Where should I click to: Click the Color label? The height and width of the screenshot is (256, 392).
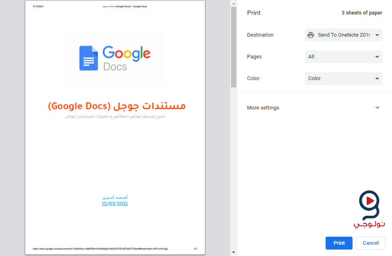253,78
